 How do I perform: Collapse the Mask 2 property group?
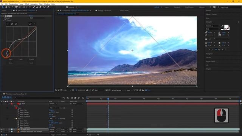coord(14,119)
